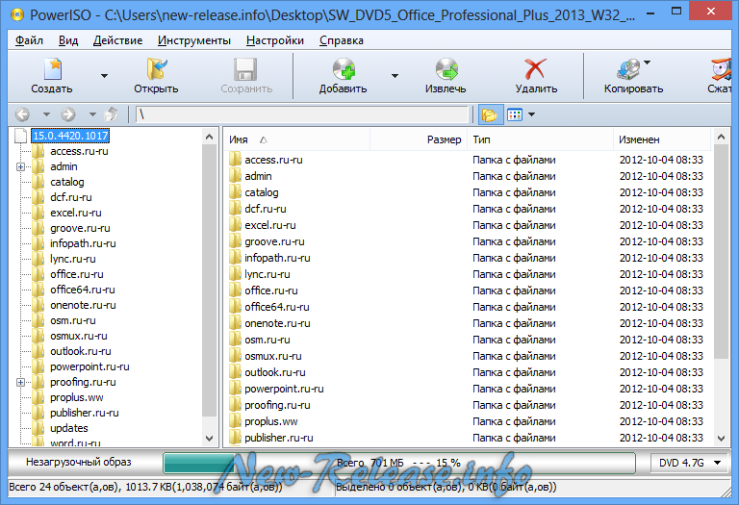
Task: Add files using the Добавить icon
Action: point(344,69)
